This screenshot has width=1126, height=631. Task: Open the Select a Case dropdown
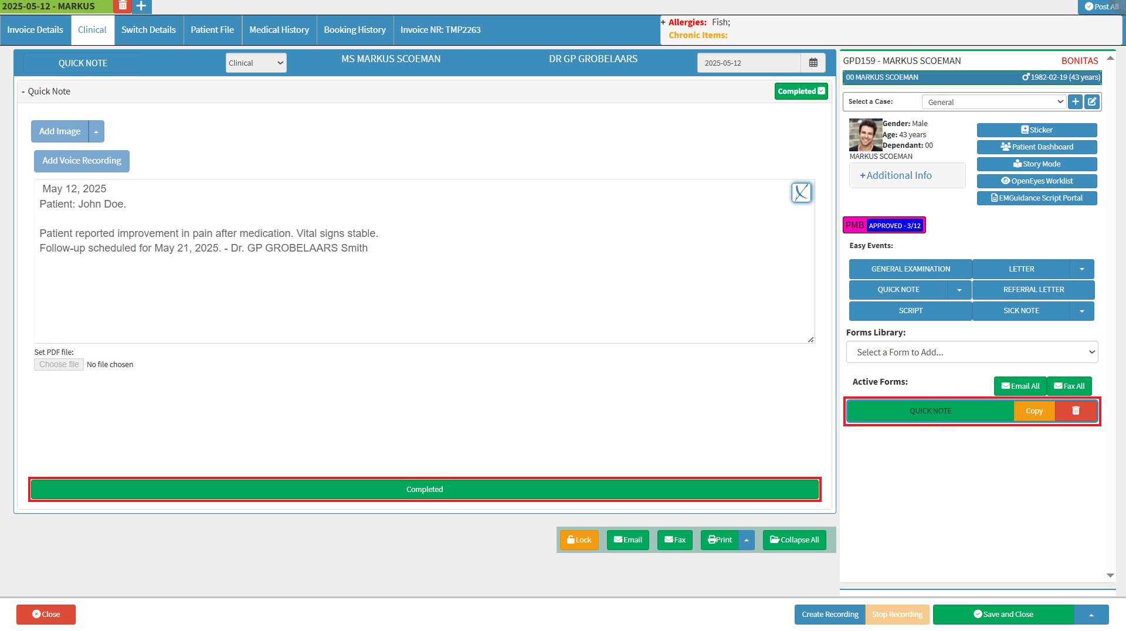pos(994,102)
